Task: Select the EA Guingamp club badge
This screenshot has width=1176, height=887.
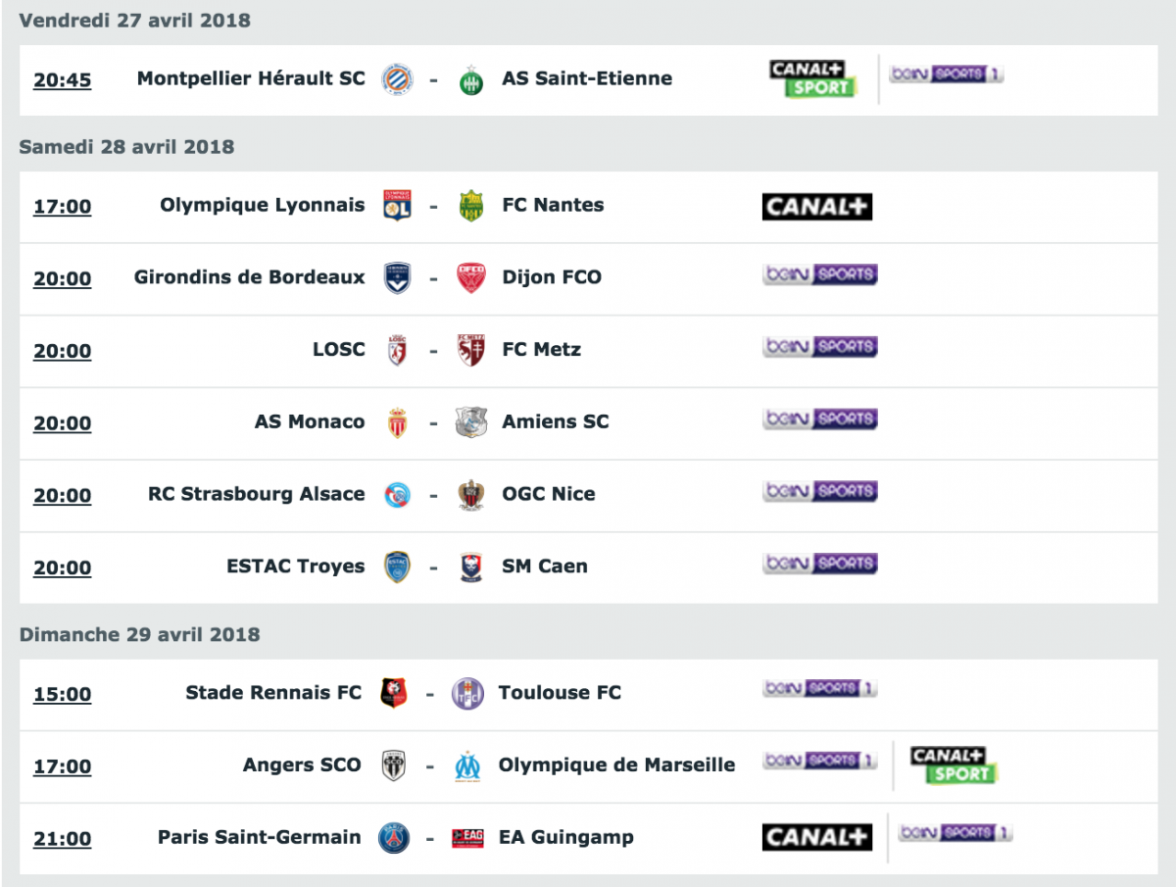Action: tap(467, 838)
